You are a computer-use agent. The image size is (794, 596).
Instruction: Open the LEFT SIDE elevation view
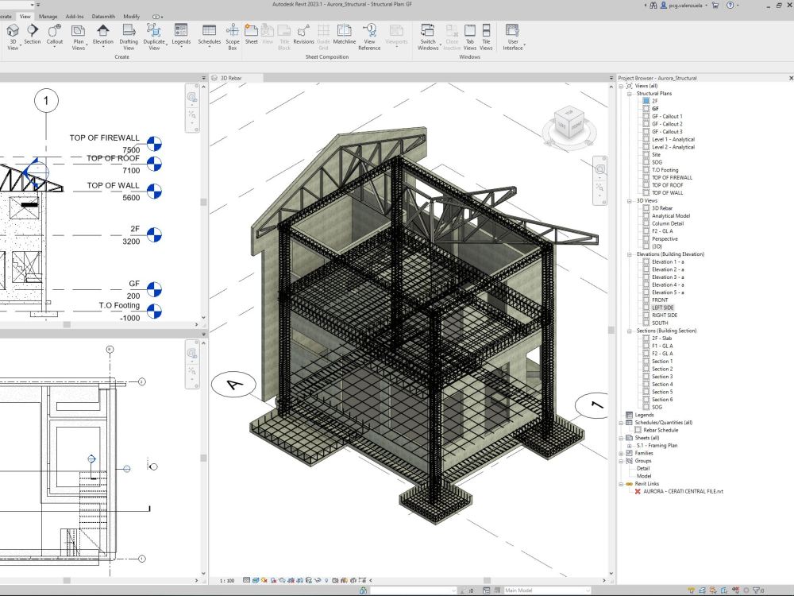(x=662, y=308)
